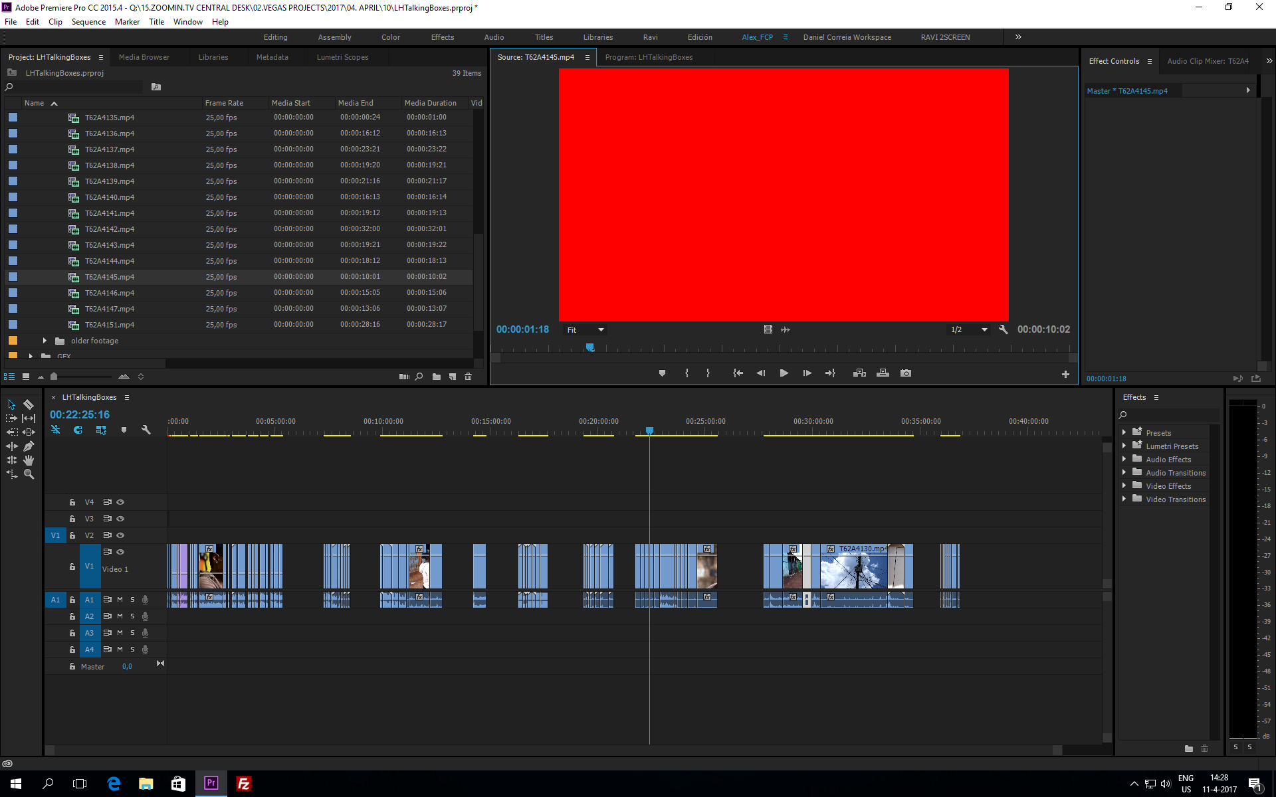The image size is (1276, 797).
Task: Sort project items by Frame Rate column
Action: click(224, 103)
